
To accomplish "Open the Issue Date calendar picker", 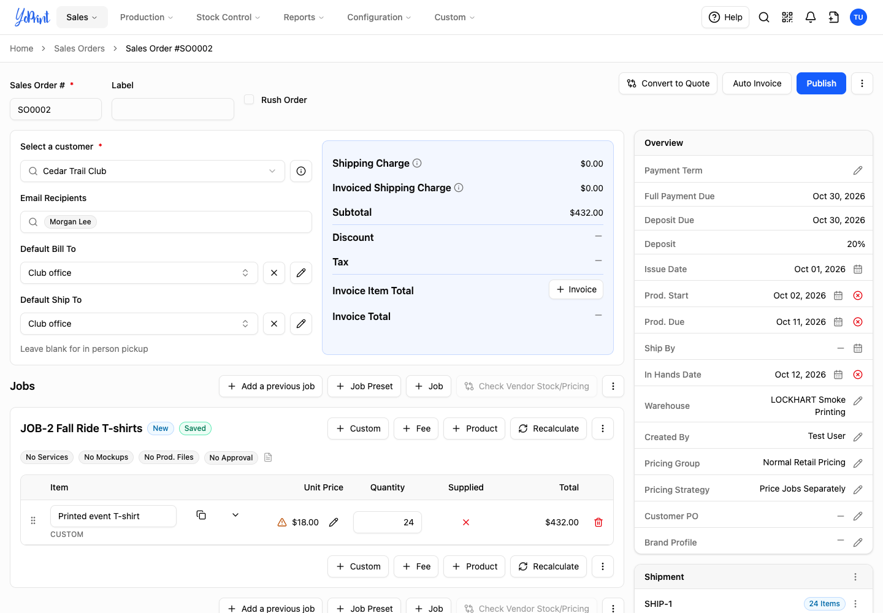I will click(x=858, y=269).
